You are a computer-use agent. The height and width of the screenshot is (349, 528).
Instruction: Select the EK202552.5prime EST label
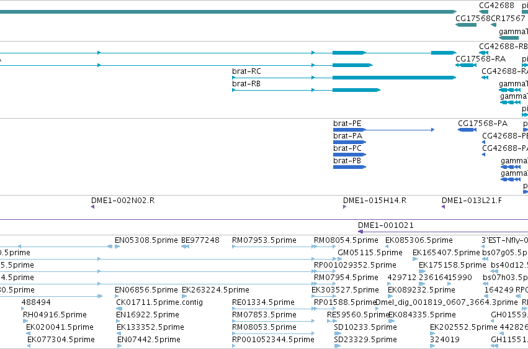coord(463,327)
